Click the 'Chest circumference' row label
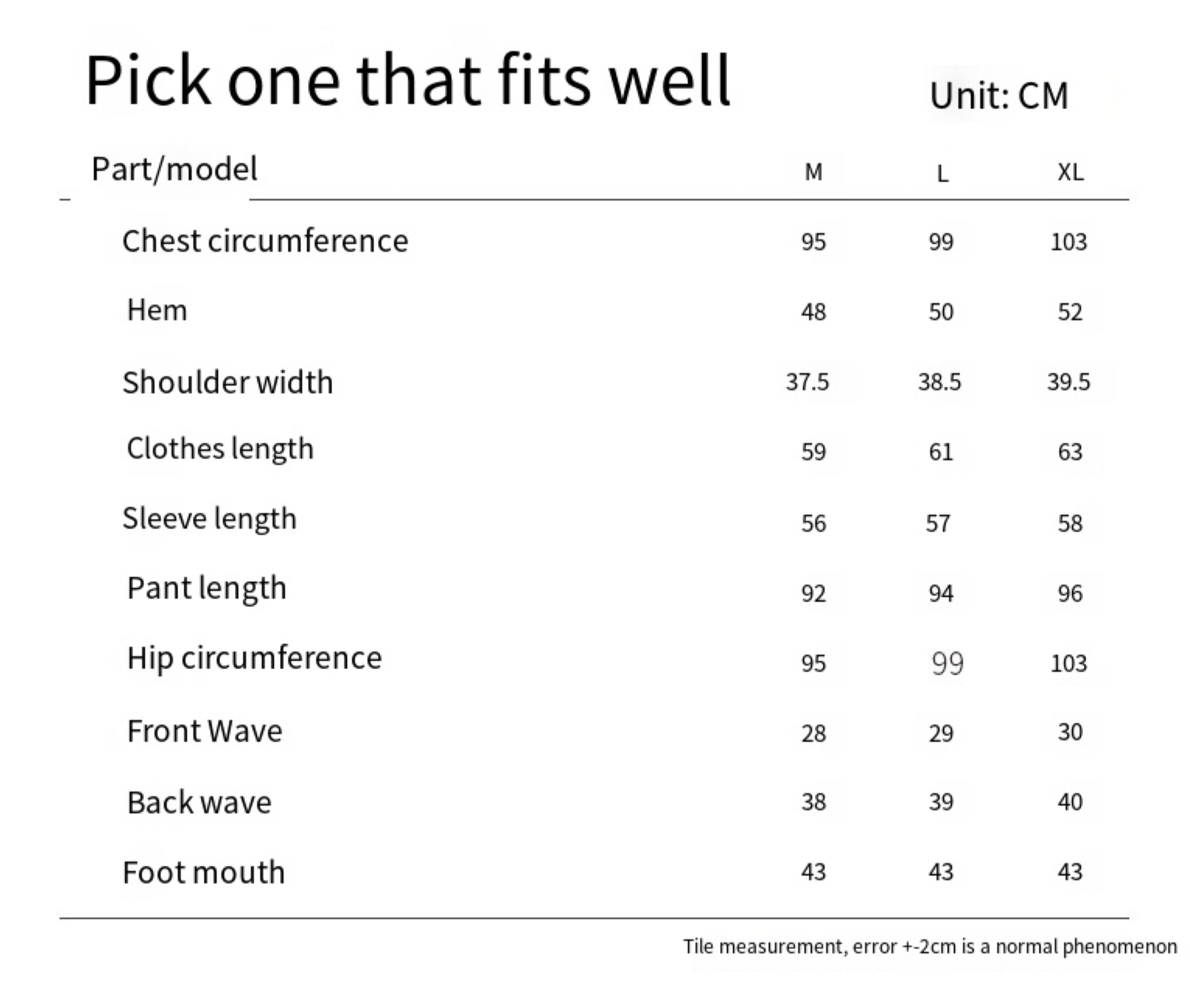The height and width of the screenshot is (994, 1190). (x=265, y=241)
